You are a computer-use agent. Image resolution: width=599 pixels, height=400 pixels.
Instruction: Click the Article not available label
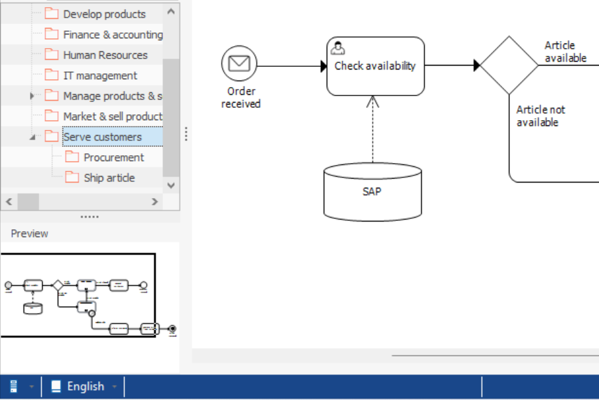[x=541, y=116]
